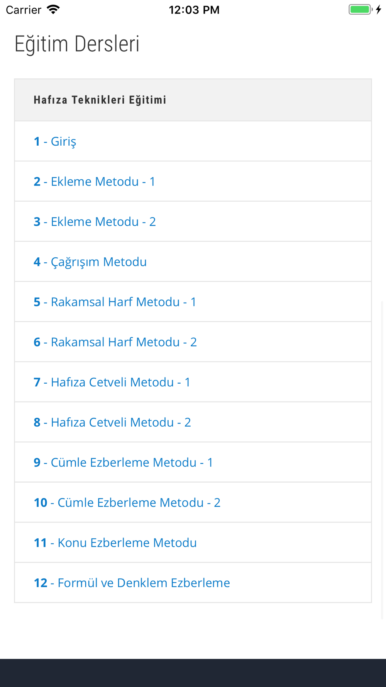Select Hafıza Cetveli Metodu - 2
The height and width of the screenshot is (687, 386).
[x=193, y=422]
